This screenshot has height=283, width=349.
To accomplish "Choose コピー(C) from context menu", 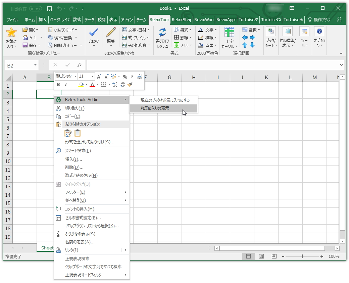I will click(x=92, y=116).
